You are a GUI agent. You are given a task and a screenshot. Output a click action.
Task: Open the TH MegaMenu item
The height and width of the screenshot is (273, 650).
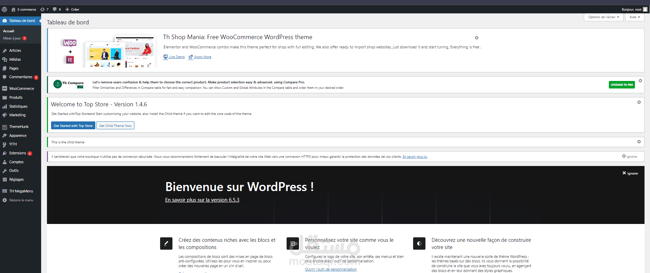pos(21,191)
